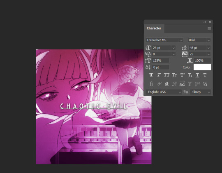Click the horizontal scale icon
The width and height of the screenshot is (222, 173).
pos(190,61)
